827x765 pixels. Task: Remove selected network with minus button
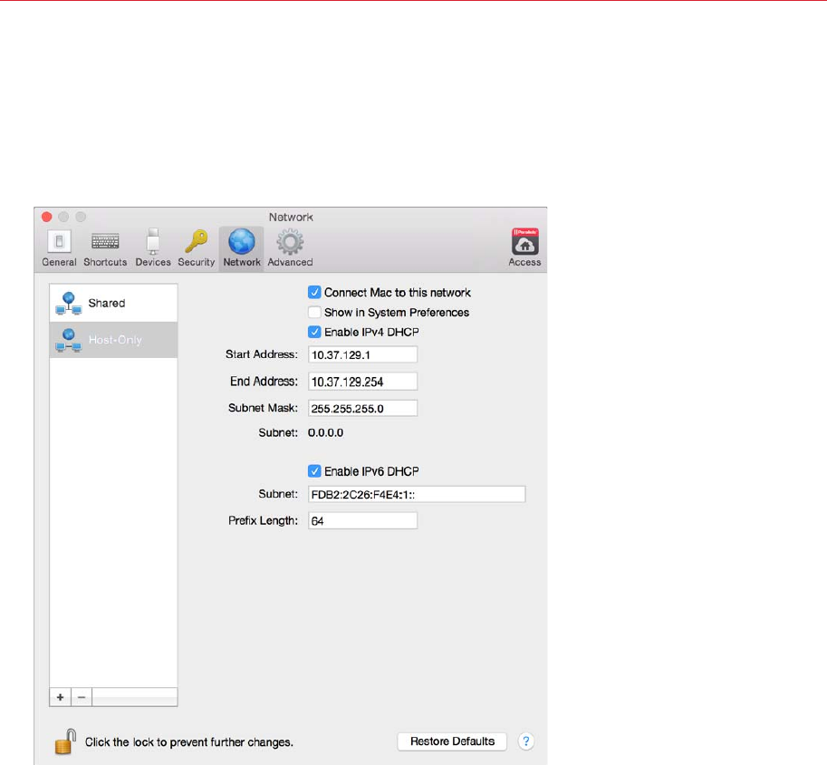pos(82,697)
